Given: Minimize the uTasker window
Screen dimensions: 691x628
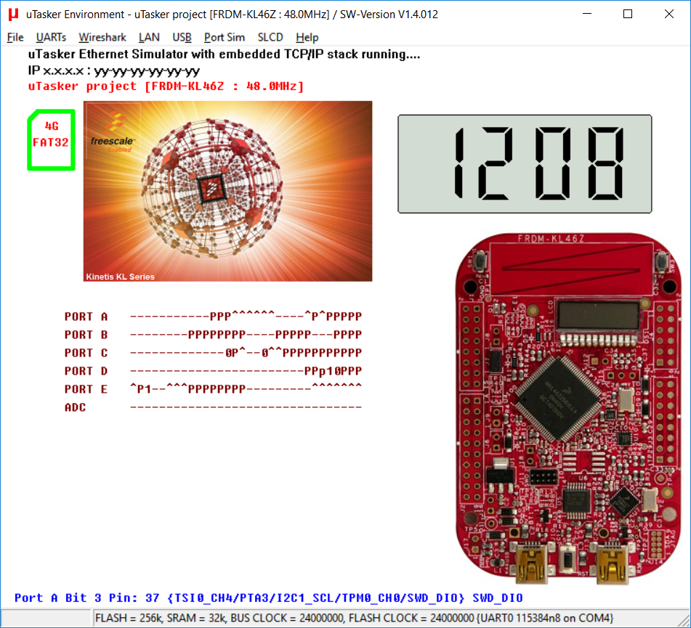Looking at the screenshot, I should coord(587,14).
